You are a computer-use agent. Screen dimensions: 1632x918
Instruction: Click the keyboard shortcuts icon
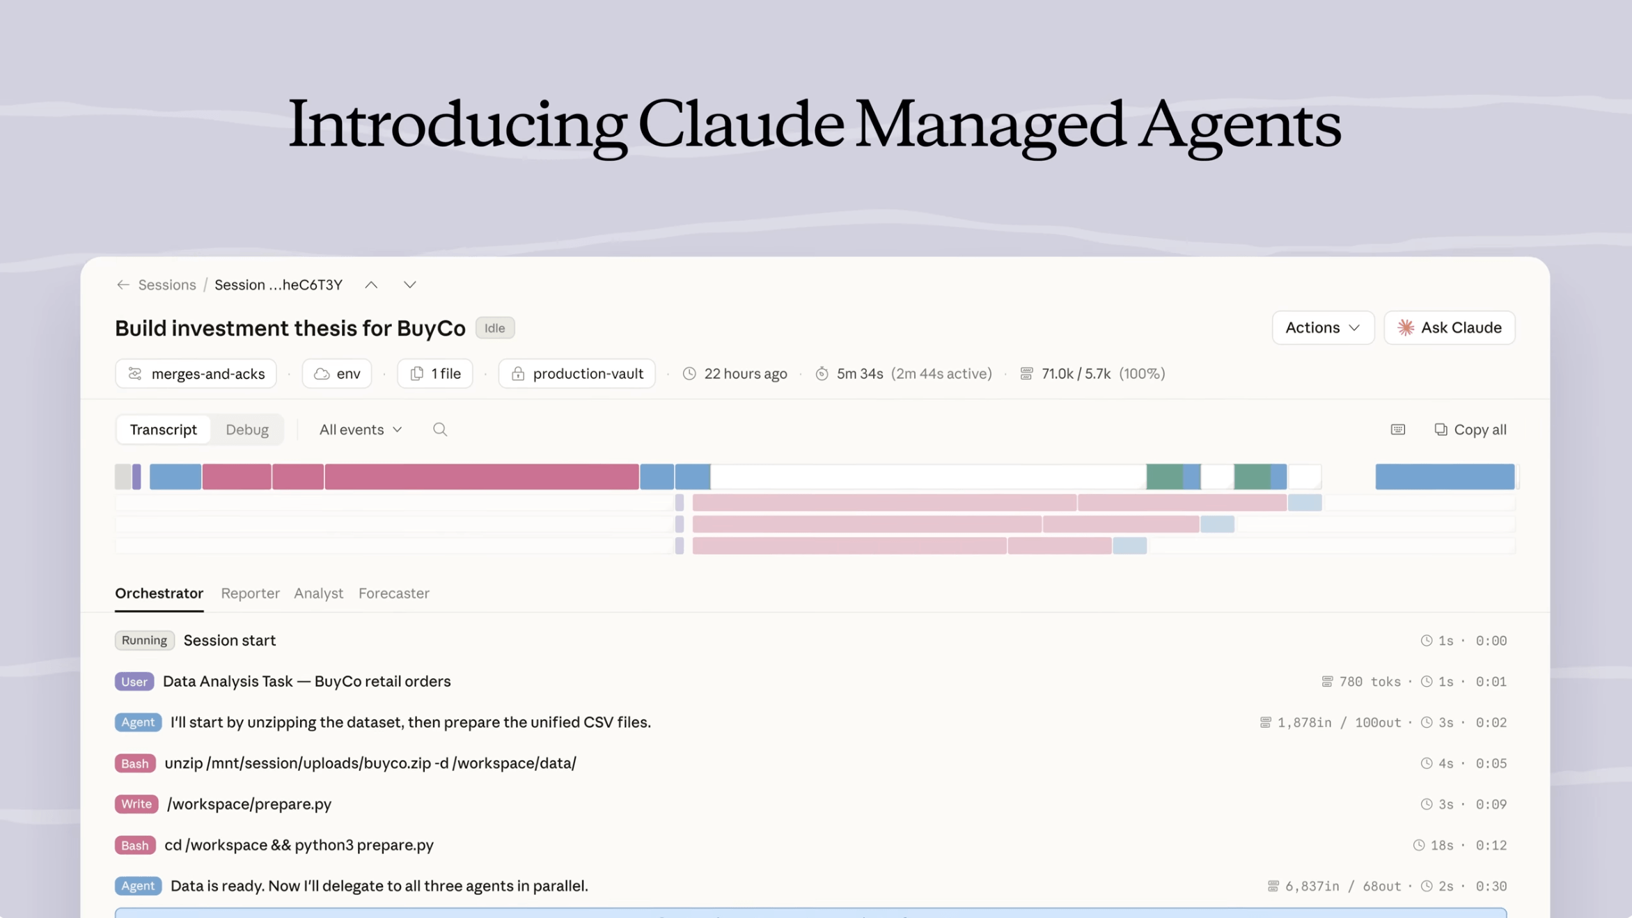pyautogui.click(x=1398, y=430)
